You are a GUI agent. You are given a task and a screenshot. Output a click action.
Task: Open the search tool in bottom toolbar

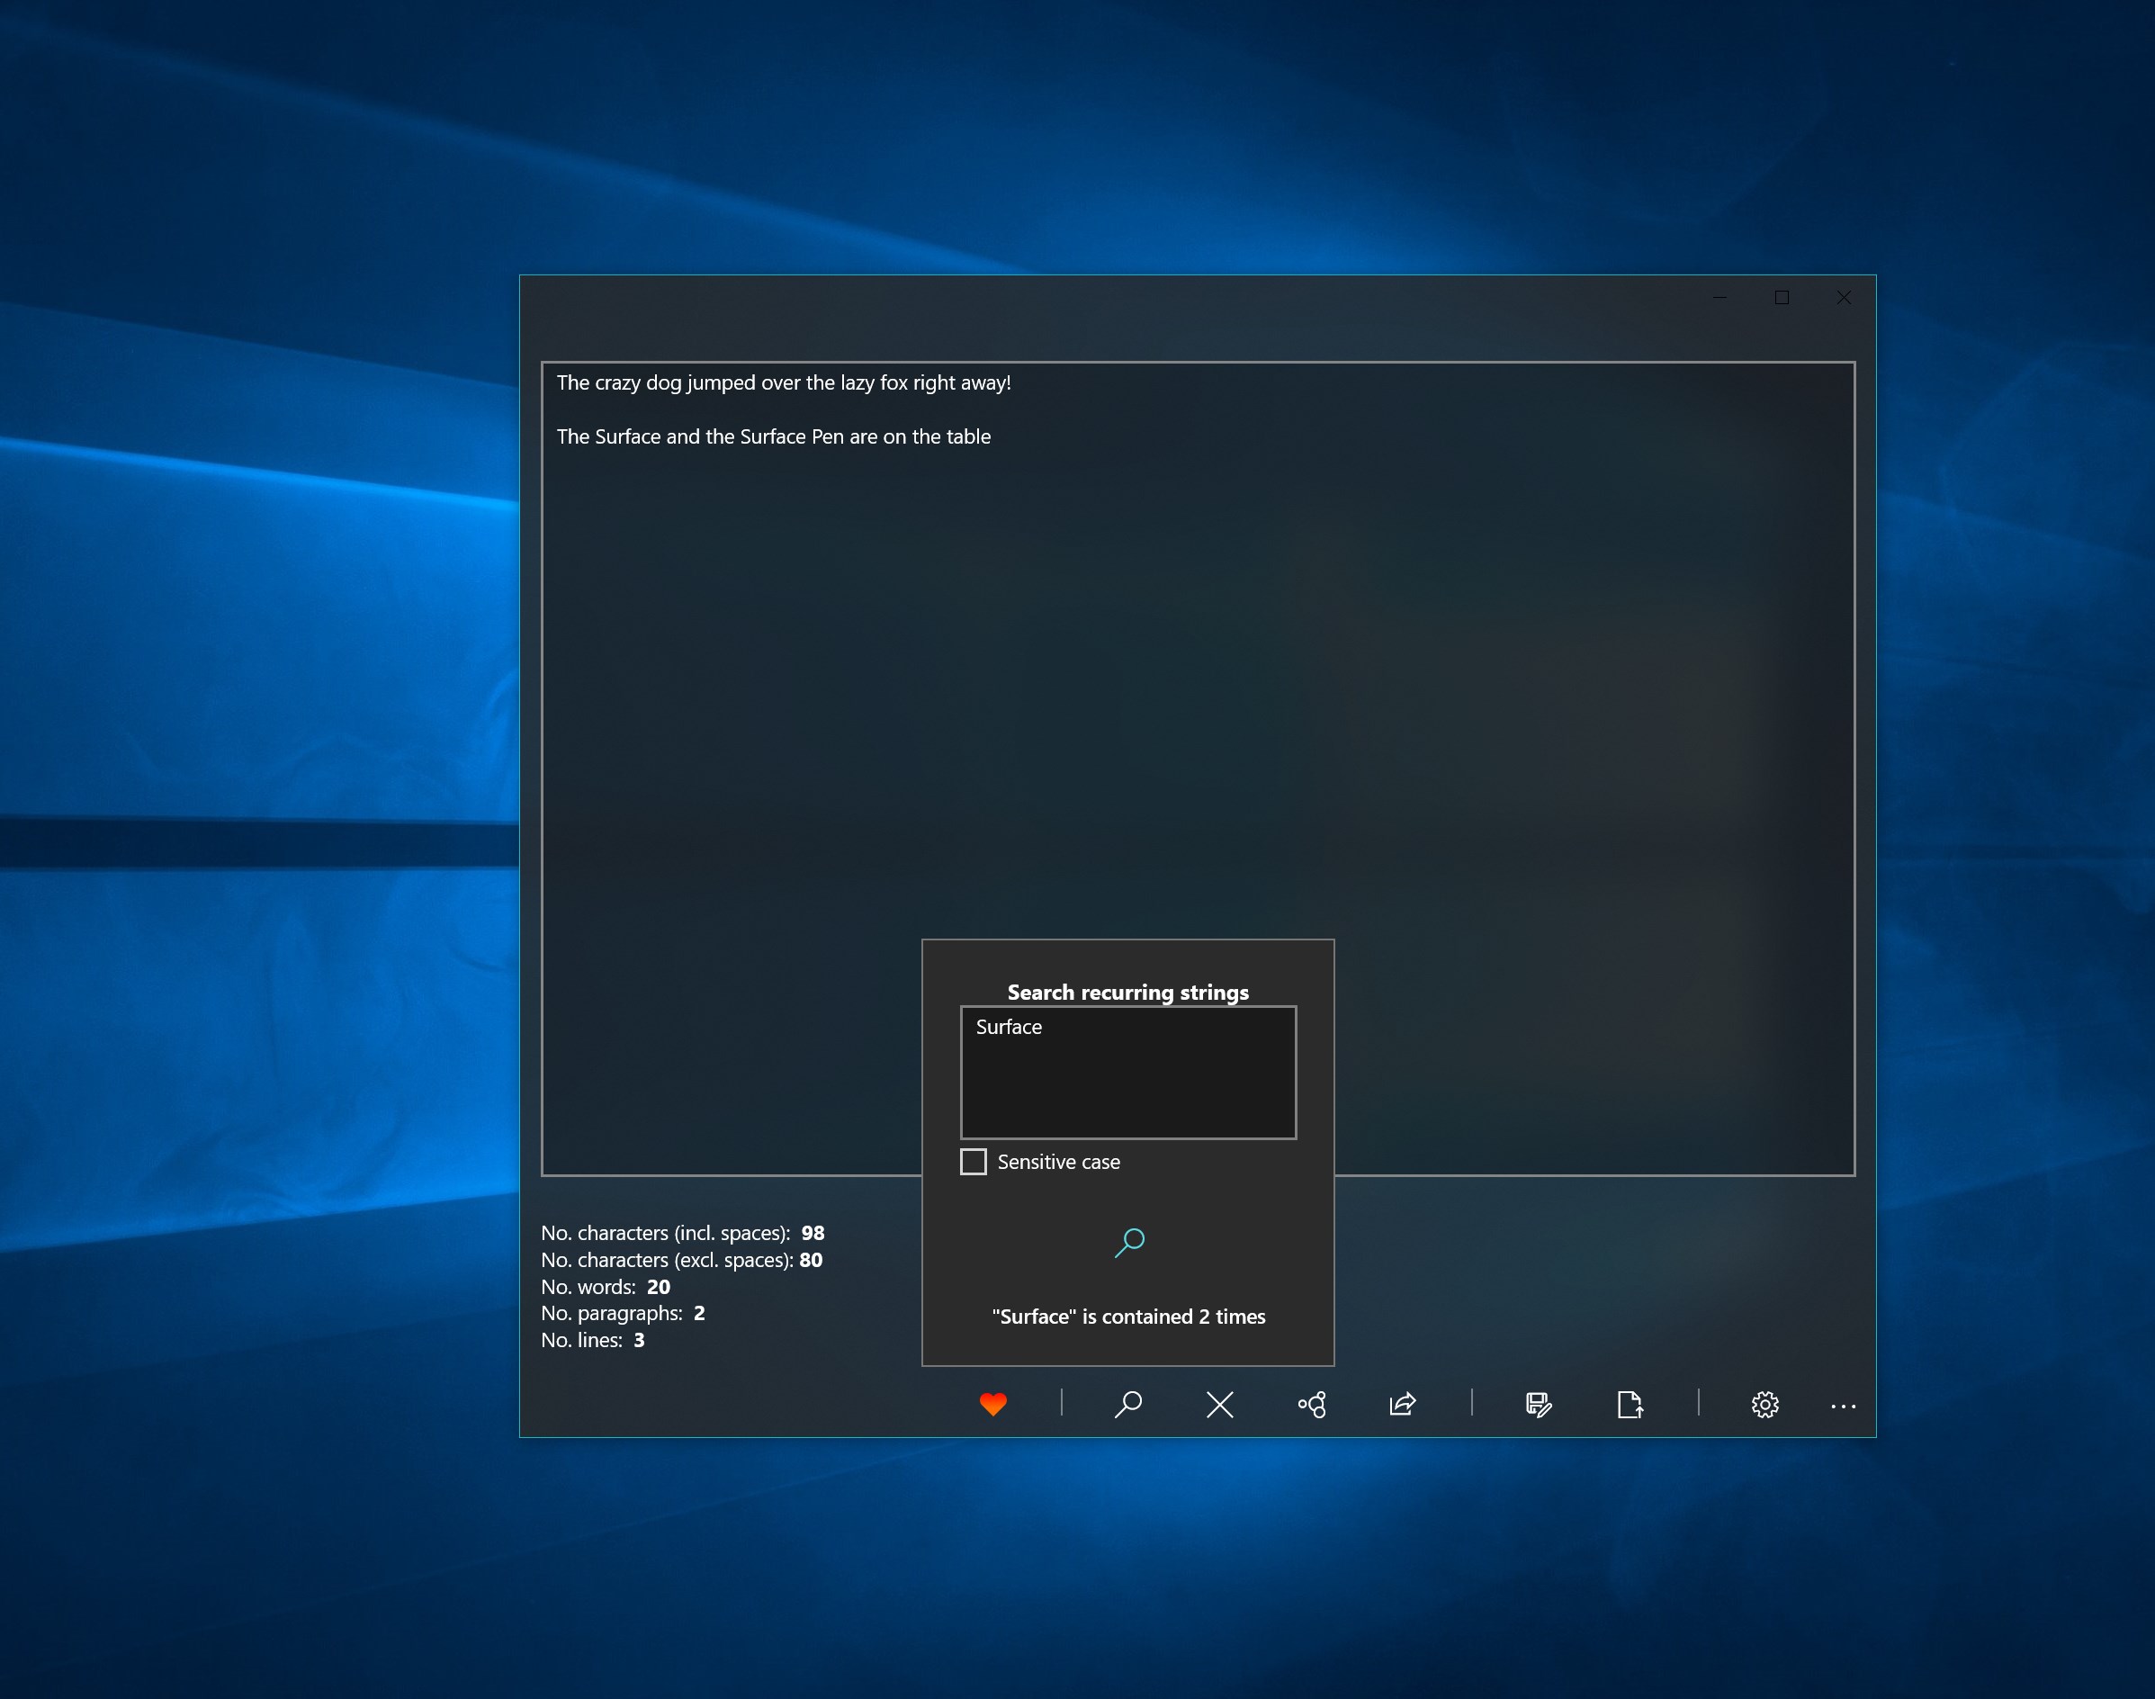1127,1404
